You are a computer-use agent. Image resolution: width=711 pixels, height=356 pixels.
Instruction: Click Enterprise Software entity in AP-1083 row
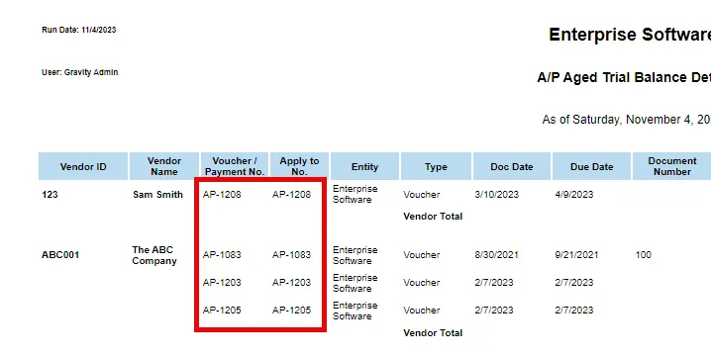coord(355,255)
